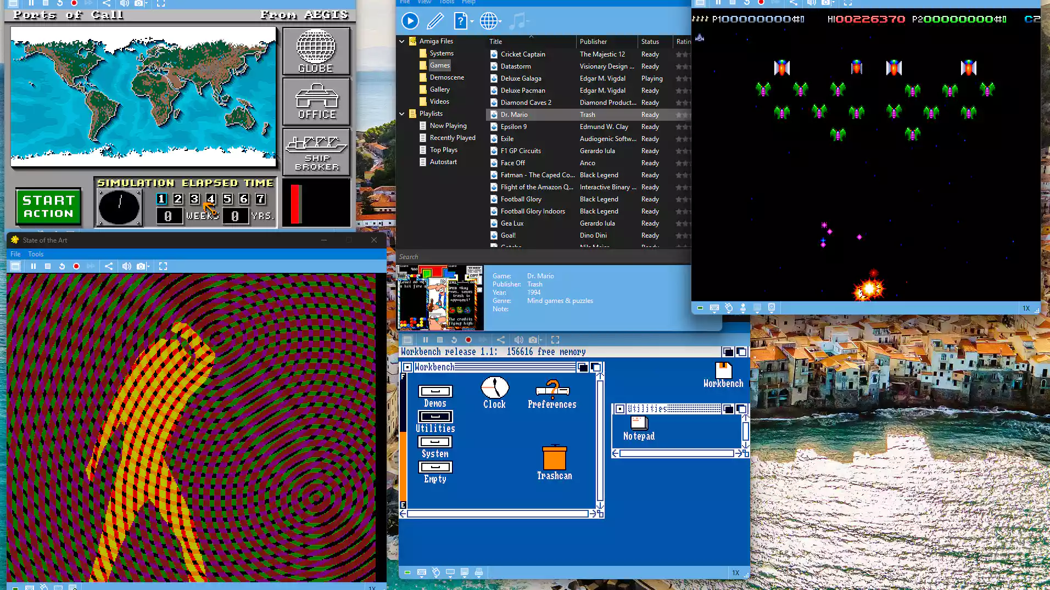Toggle fullscreen in Workbench window toolbar
The width and height of the screenshot is (1050, 590).
[x=555, y=340]
